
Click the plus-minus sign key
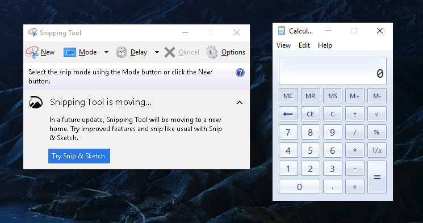tap(355, 114)
